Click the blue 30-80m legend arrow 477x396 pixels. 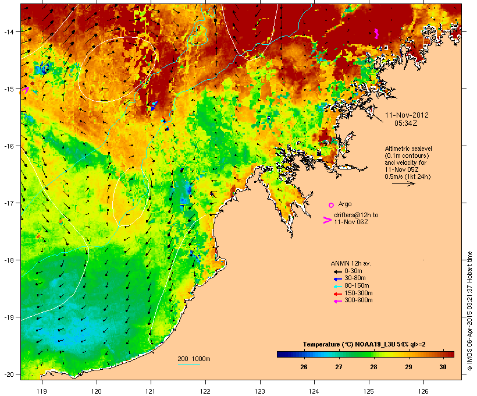[337, 279]
